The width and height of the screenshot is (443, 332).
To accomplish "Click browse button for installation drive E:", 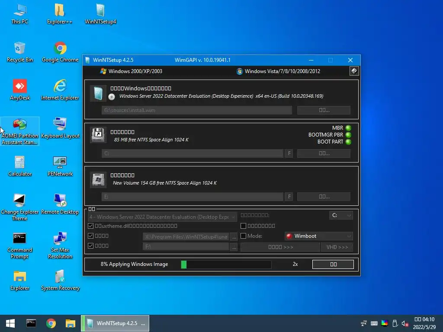I will click(324, 197).
